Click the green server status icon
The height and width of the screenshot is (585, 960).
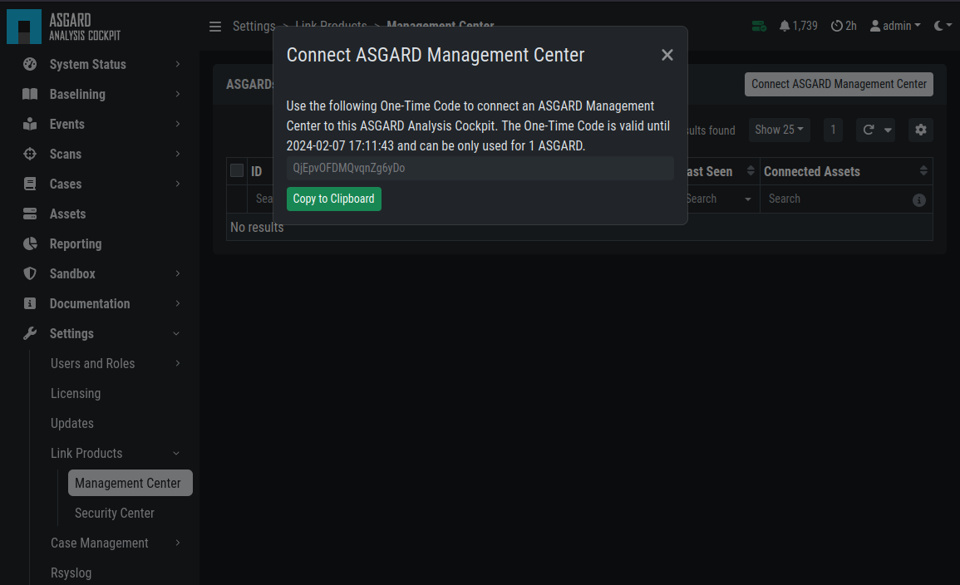click(x=759, y=27)
